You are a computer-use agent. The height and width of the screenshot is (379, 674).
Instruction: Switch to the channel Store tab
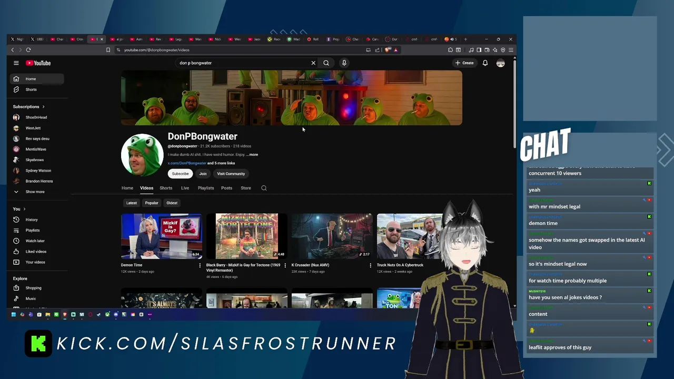(246, 188)
